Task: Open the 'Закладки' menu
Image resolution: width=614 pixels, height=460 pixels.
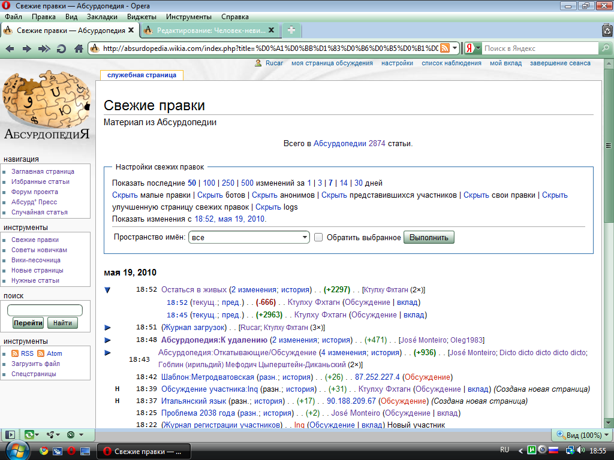Action: (x=102, y=17)
